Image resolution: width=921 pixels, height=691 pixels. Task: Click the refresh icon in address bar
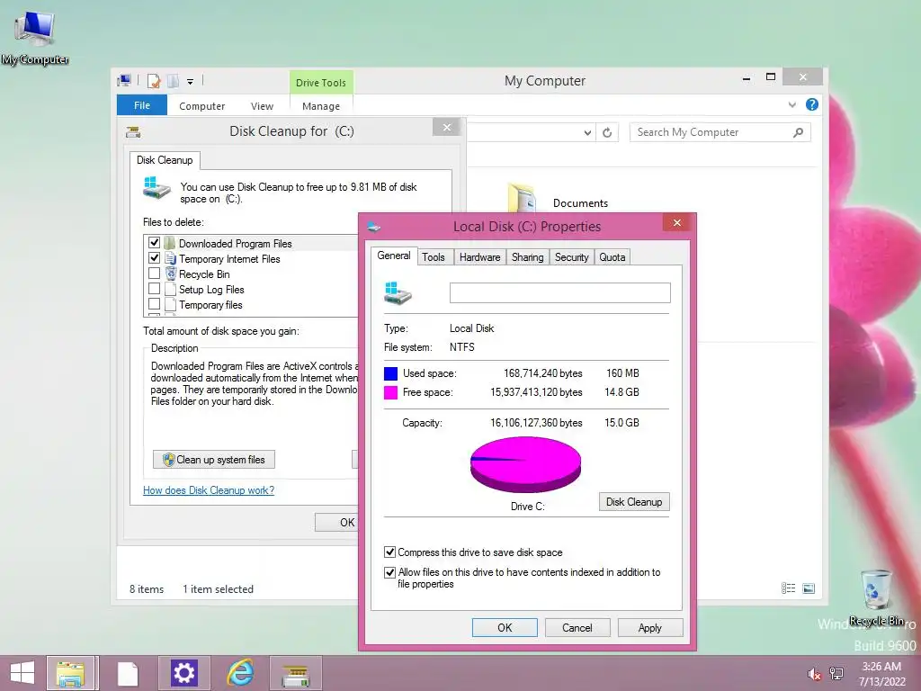pyautogui.click(x=607, y=133)
